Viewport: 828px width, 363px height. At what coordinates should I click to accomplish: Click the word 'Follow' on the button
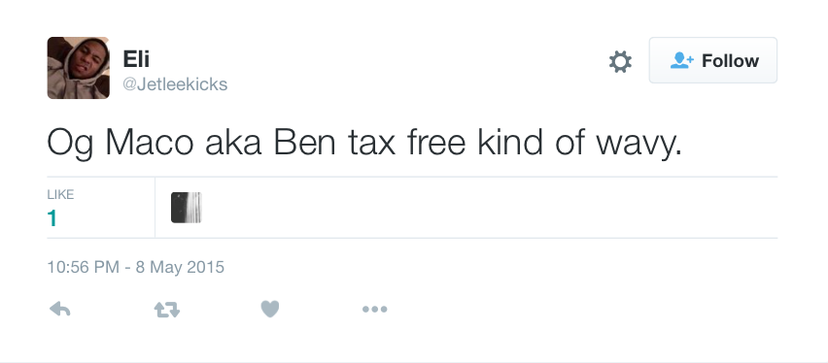(730, 61)
